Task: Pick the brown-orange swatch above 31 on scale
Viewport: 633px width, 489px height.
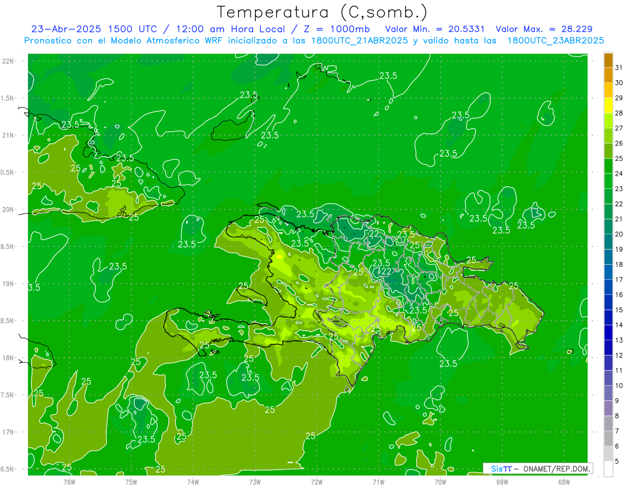Action: click(608, 60)
